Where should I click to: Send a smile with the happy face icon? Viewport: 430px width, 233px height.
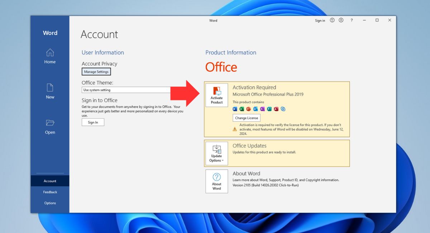332,20
